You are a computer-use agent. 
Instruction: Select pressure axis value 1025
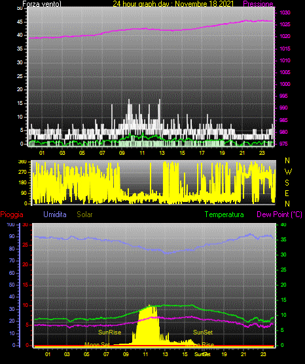285,24
